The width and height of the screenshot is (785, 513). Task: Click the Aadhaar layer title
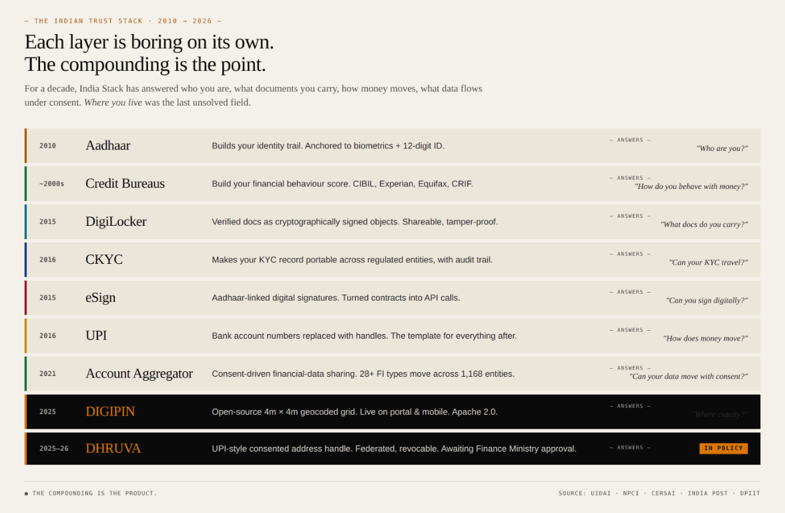click(x=107, y=146)
